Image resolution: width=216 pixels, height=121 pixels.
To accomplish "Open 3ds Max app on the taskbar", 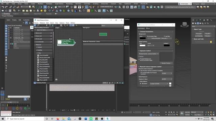I will [107, 119].
